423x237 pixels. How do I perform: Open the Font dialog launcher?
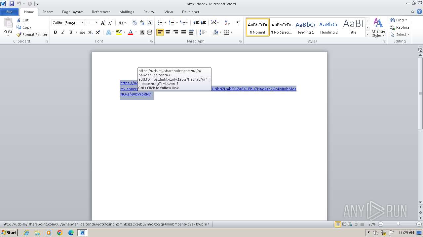click(151, 41)
